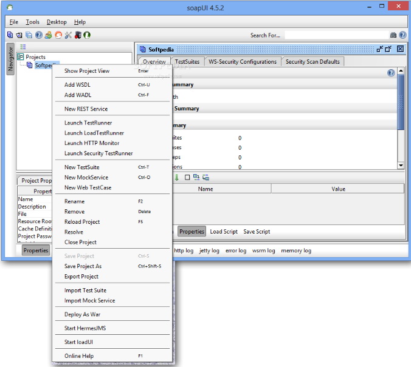
Task: Click the save properties to file icon
Action: click(206, 177)
